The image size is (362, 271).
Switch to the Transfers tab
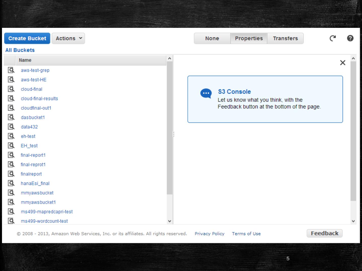[x=285, y=38]
